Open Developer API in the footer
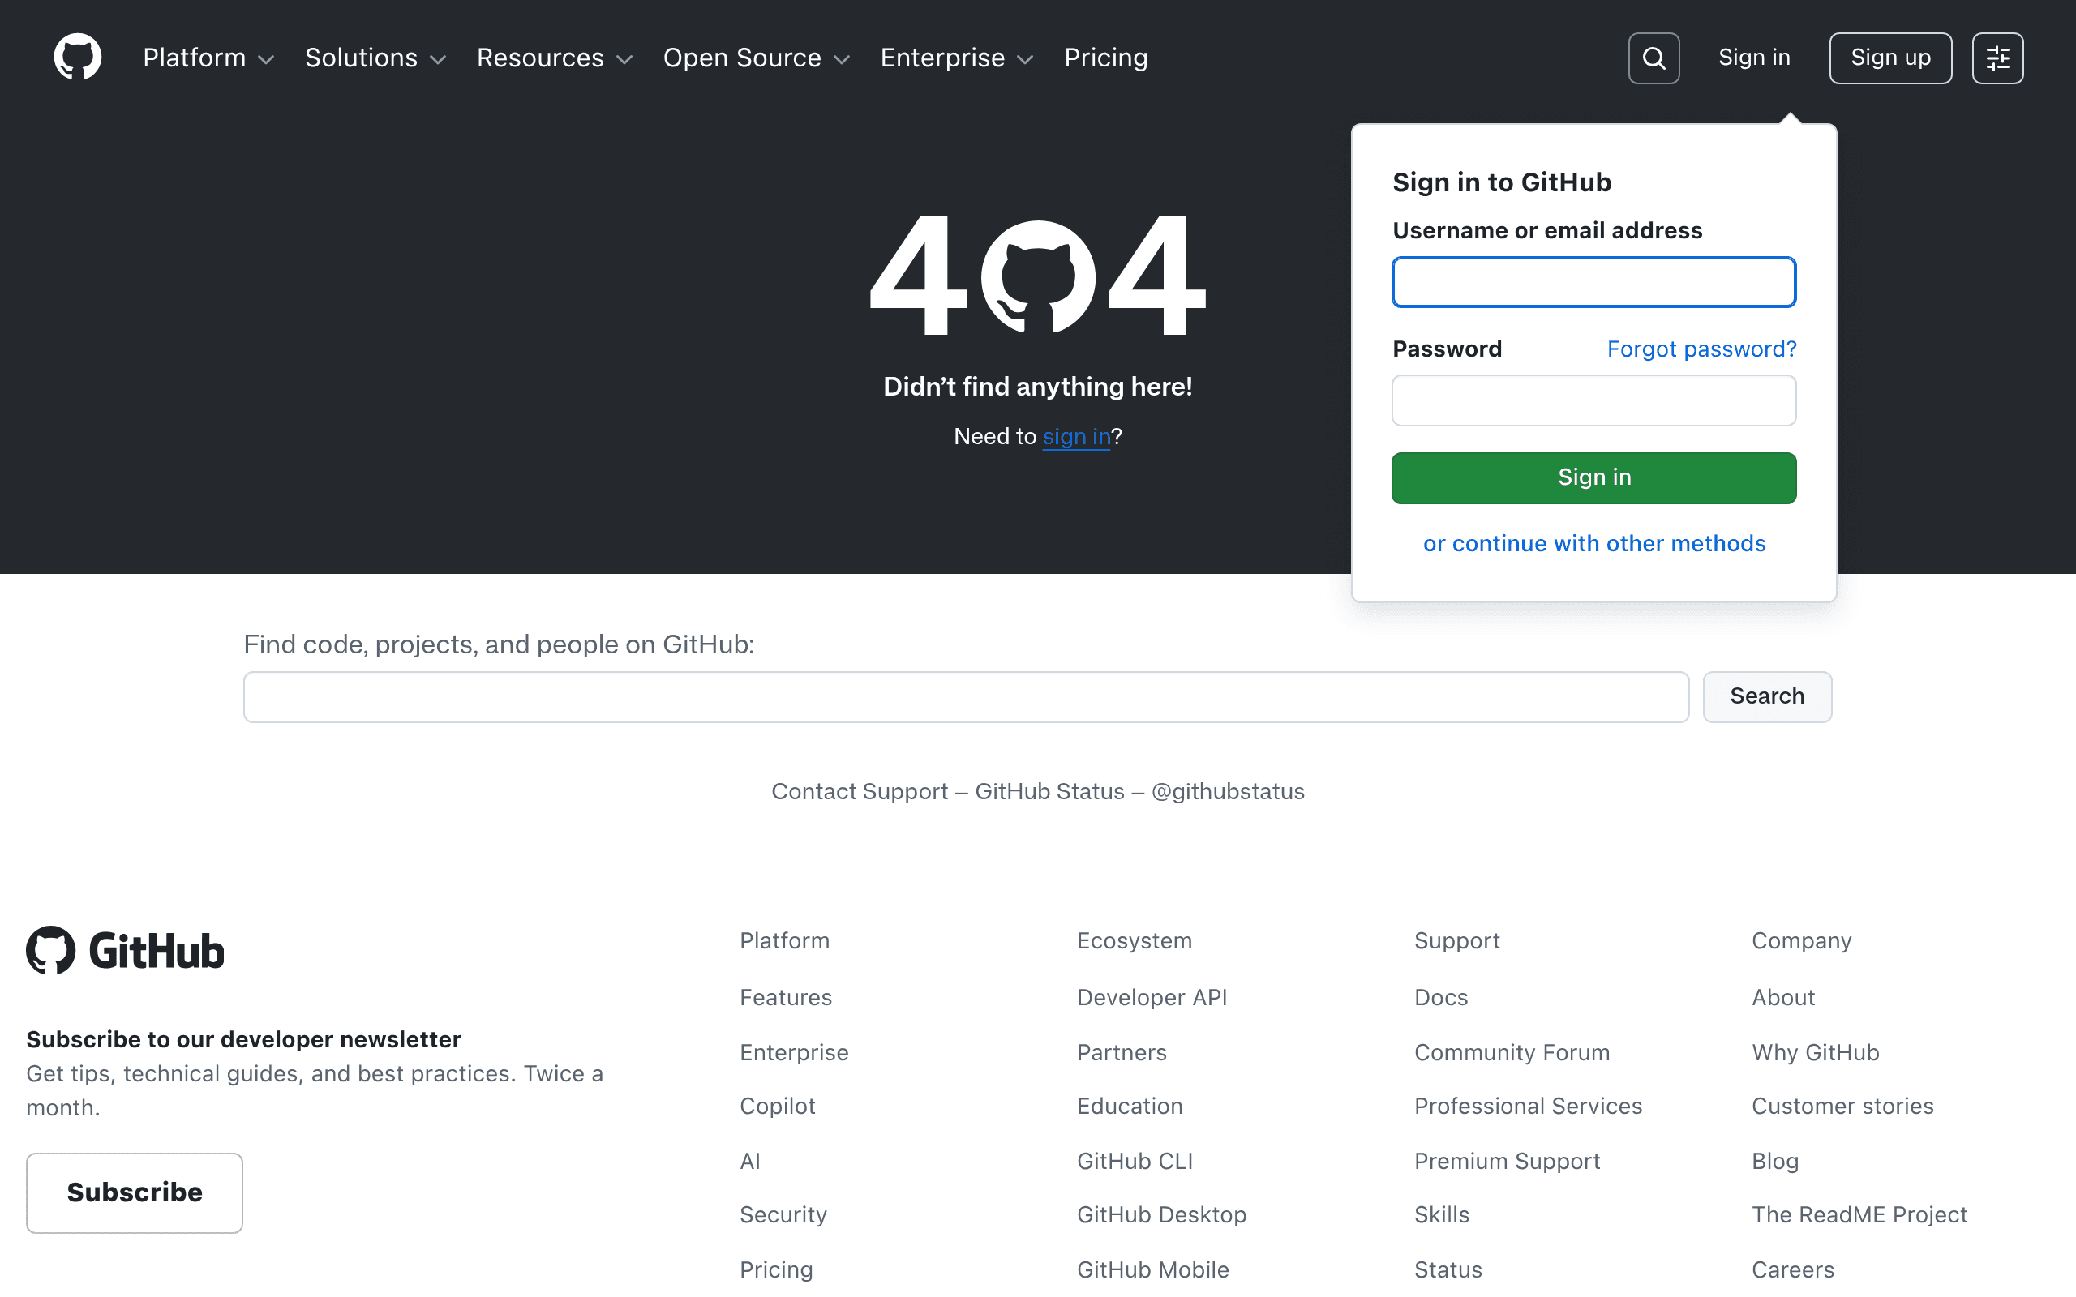Image resolution: width=2076 pixels, height=1297 pixels. point(1152,998)
